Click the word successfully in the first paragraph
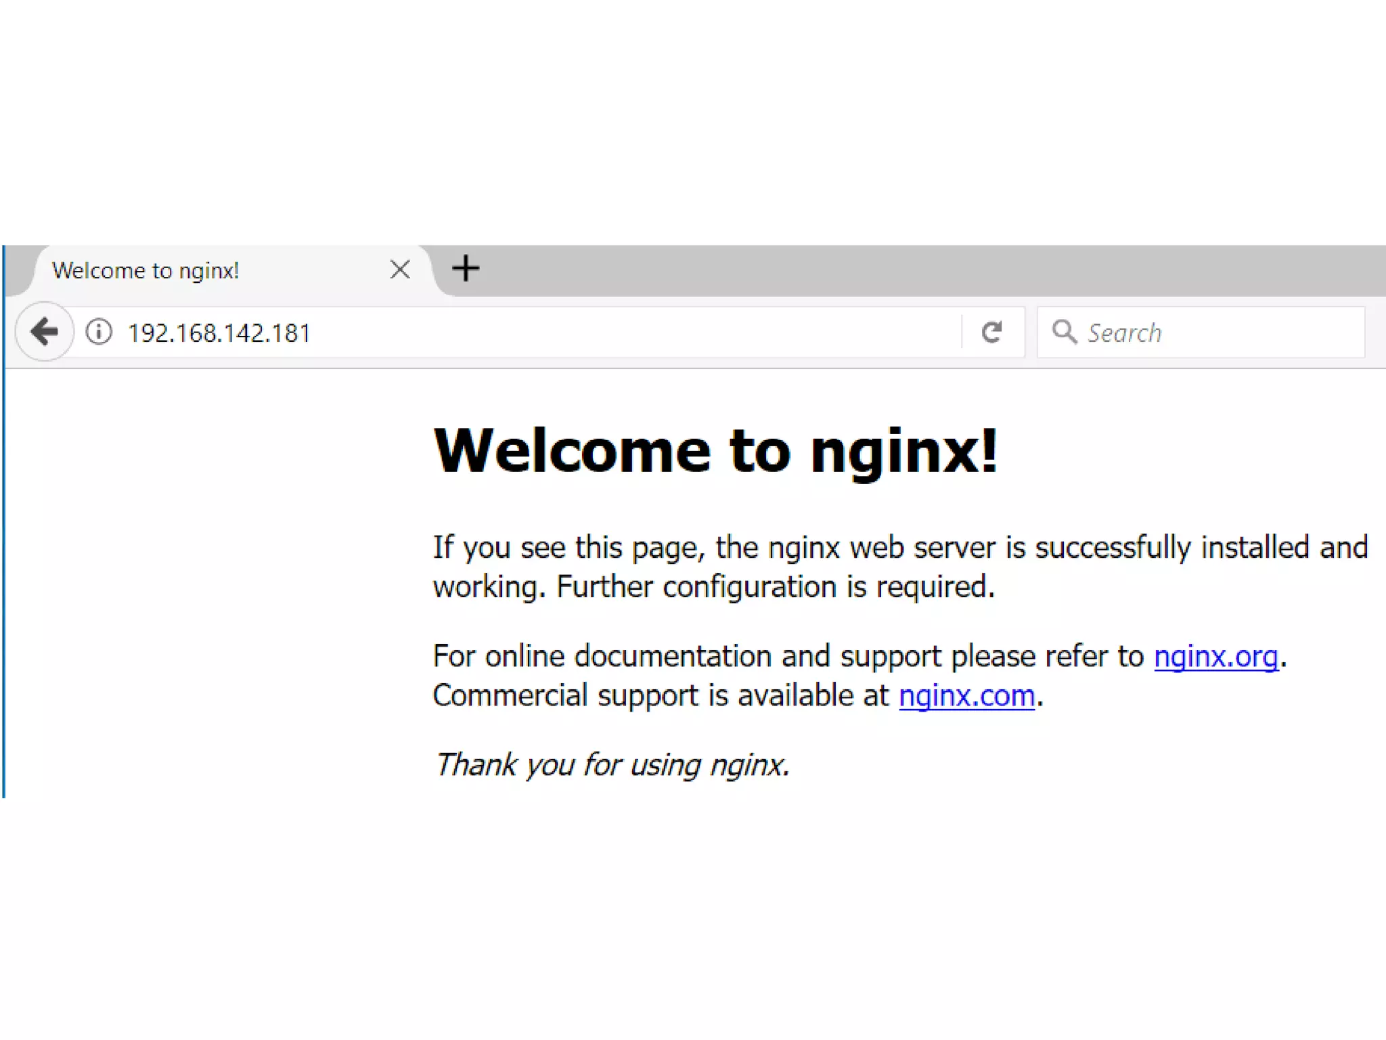The width and height of the screenshot is (1386, 1040). click(x=1113, y=547)
